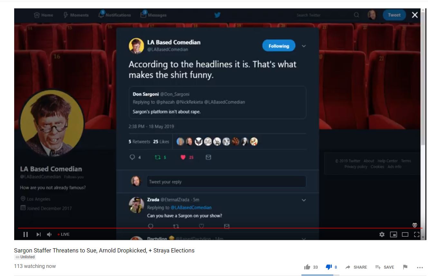Toggle theater mode view
The image size is (428, 276).
(405, 234)
